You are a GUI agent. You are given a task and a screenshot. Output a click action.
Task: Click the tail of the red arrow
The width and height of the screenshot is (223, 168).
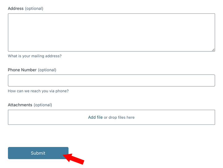[x=81, y=162]
